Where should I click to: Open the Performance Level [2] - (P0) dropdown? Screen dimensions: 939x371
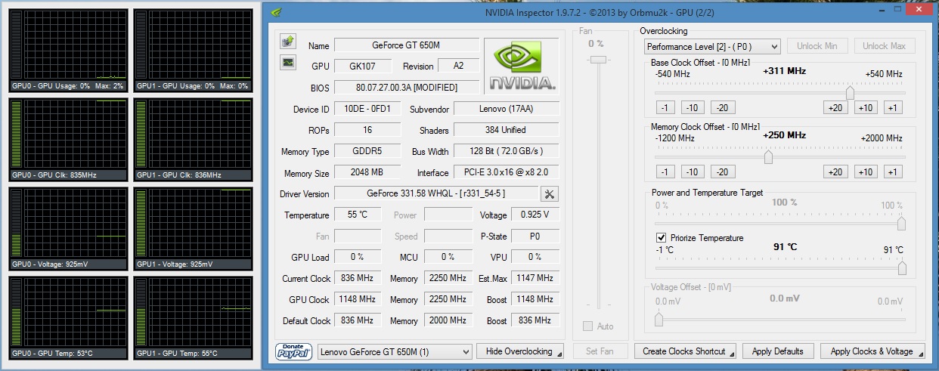[712, 46]
